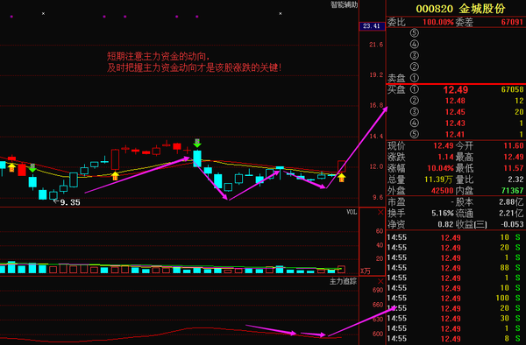Click the yellow buy arrow under latest candle

coord(342,178)
